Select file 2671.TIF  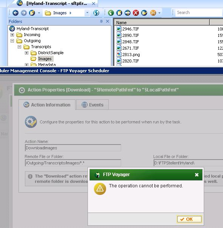point(131,48)
